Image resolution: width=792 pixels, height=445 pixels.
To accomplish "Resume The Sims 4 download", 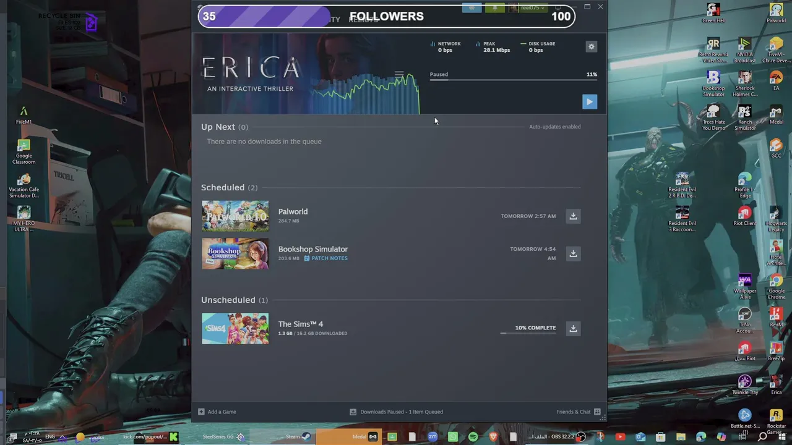I will pos(573,328).
